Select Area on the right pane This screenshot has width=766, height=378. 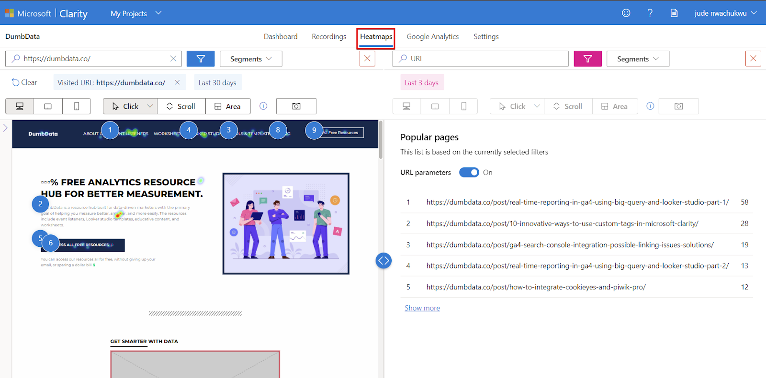(615, 106)
